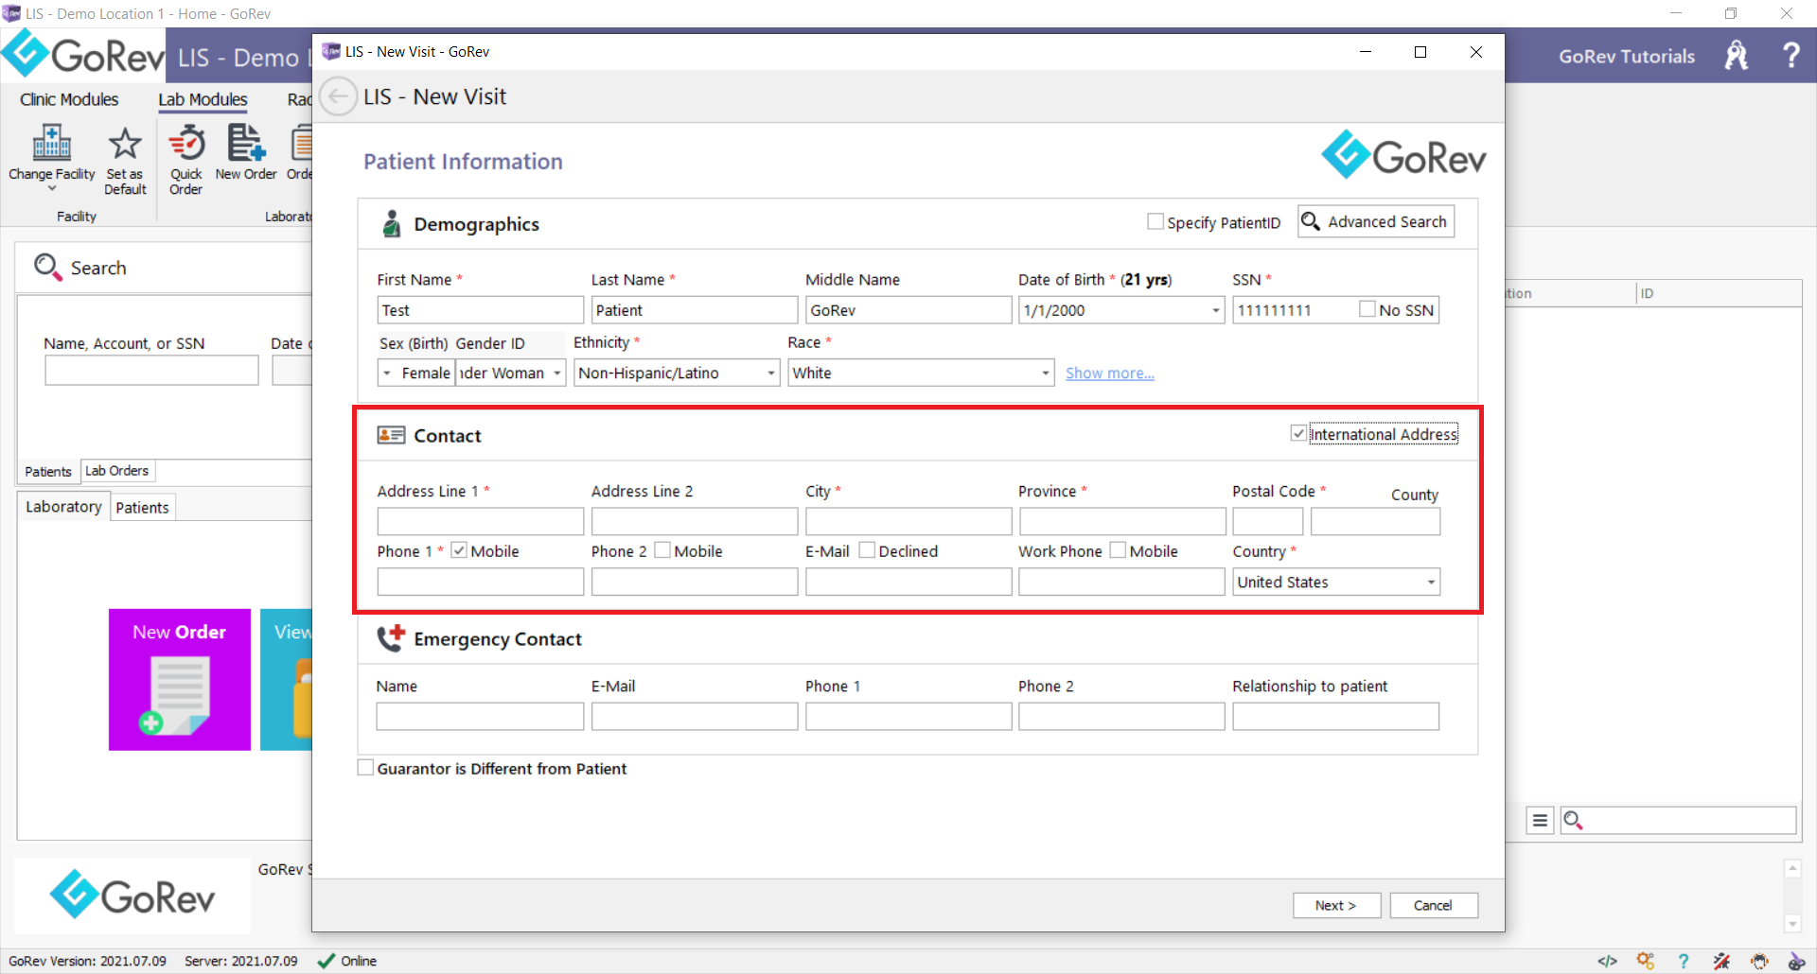The height and width of the screenshot is (974, 1817).
Task: Open the Sex (Birth) dropdown arrow
Action: click(386, 373)
